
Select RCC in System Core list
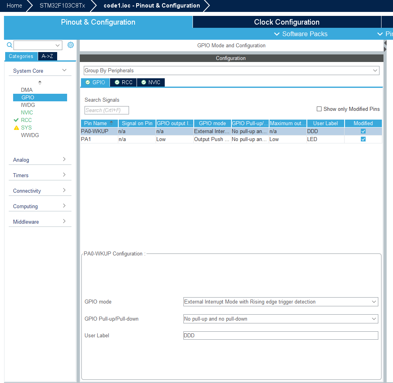tap(26, 120)
